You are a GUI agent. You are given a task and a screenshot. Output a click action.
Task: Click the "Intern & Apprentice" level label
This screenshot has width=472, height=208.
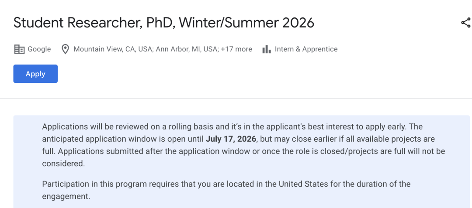point(306,49)
